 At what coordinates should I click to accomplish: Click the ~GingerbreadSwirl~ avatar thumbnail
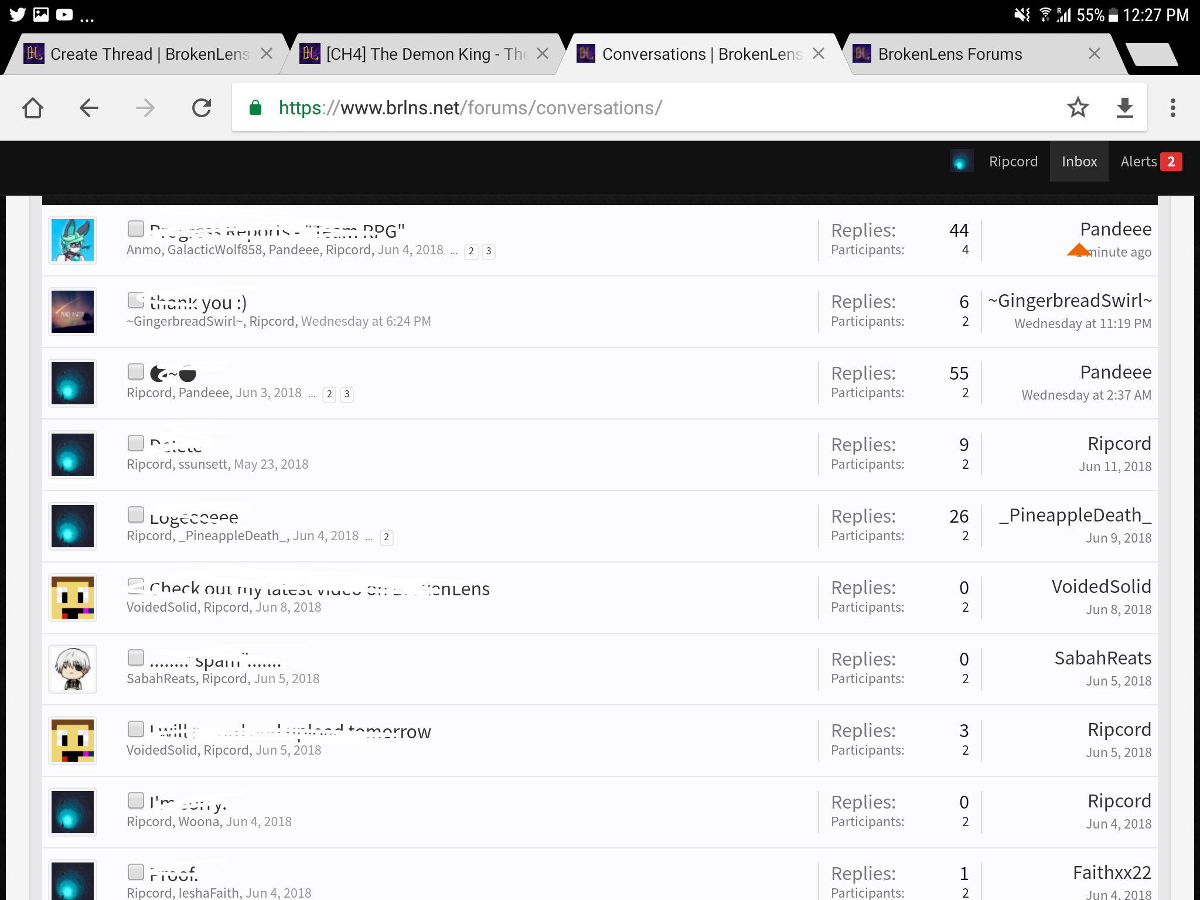73,312
